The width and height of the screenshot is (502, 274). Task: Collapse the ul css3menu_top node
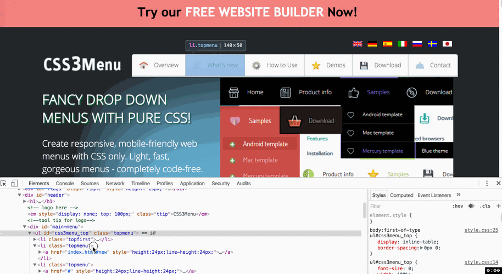30,233
